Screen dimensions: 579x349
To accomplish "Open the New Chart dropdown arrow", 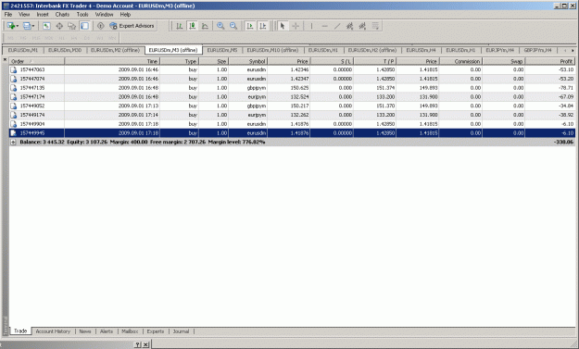I will [x=18, y=26].
